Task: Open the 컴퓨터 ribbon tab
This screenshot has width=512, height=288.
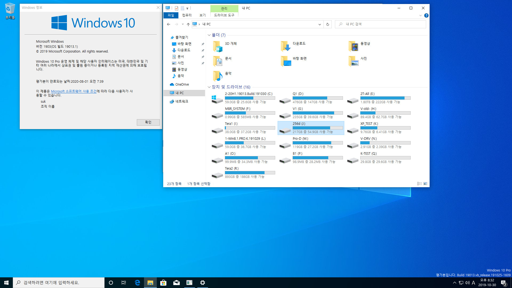Action: pos(187,15)
